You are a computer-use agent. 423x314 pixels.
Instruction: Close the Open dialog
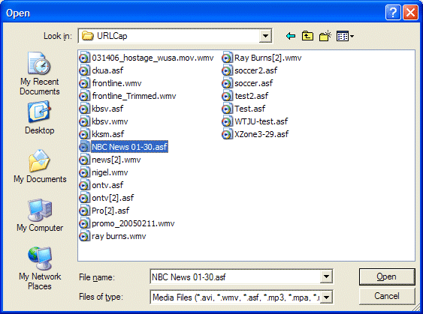[410, 13]
